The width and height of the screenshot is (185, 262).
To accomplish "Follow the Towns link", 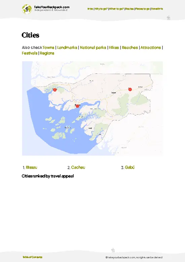I will point(48,47).
